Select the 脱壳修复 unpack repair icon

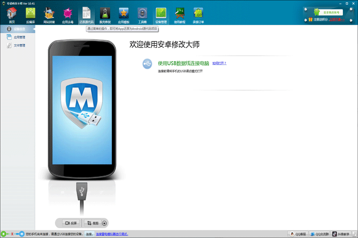105,15
